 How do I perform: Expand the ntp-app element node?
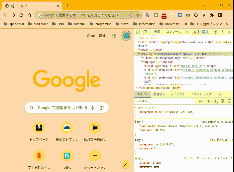pos(142,62)
